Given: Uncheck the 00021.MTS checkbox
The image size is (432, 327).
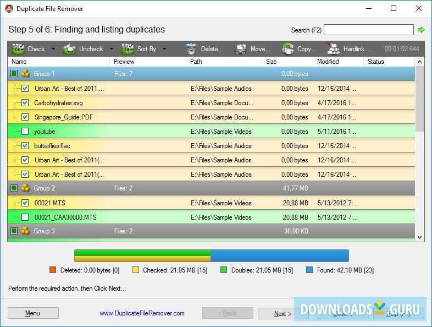Looking at the screenshot, I should pos(25,203).
